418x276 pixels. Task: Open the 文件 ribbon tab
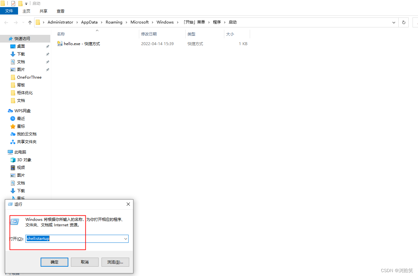click(9, 11)
